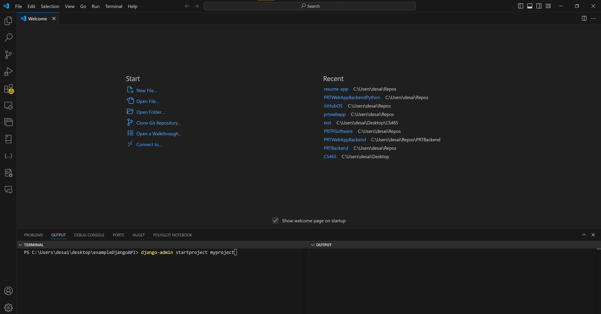The width and height of the screenshot is (601, 314).
Task: Switch to the DEBUG CONSOLE tab
Action: click(x=89, y=235)
